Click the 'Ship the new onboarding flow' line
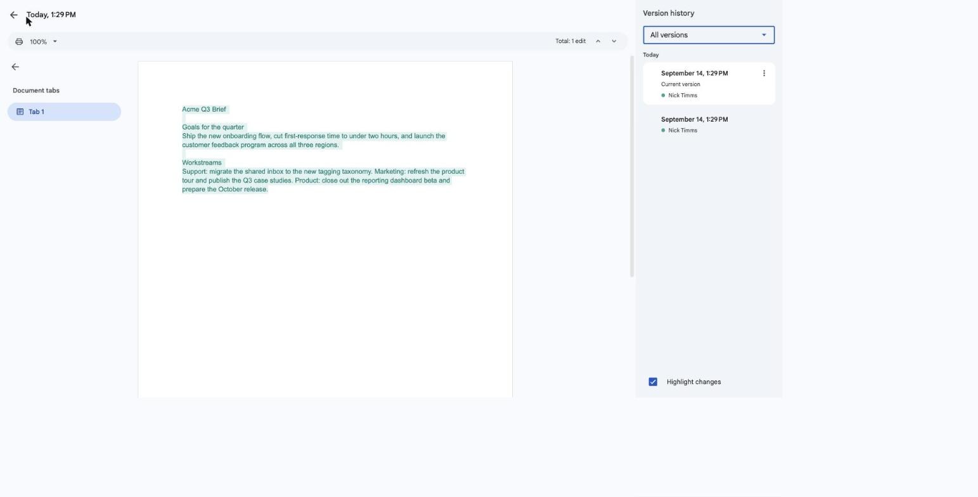Screen dimensions: 978x497 [314, 136]
